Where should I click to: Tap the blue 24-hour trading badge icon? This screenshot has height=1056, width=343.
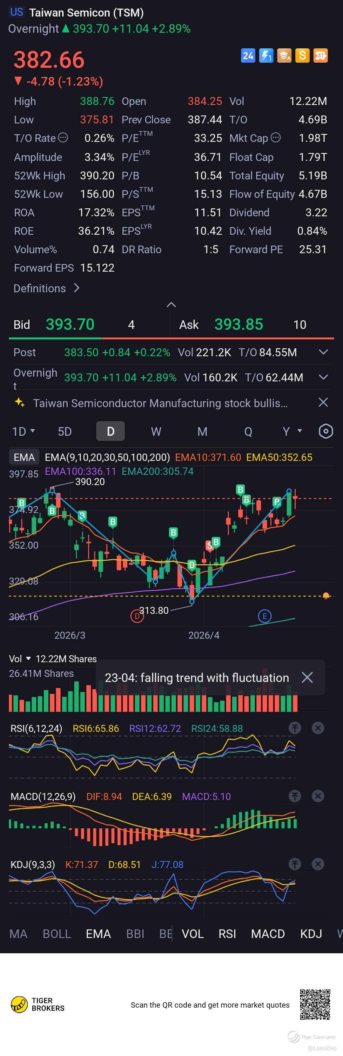248,55
